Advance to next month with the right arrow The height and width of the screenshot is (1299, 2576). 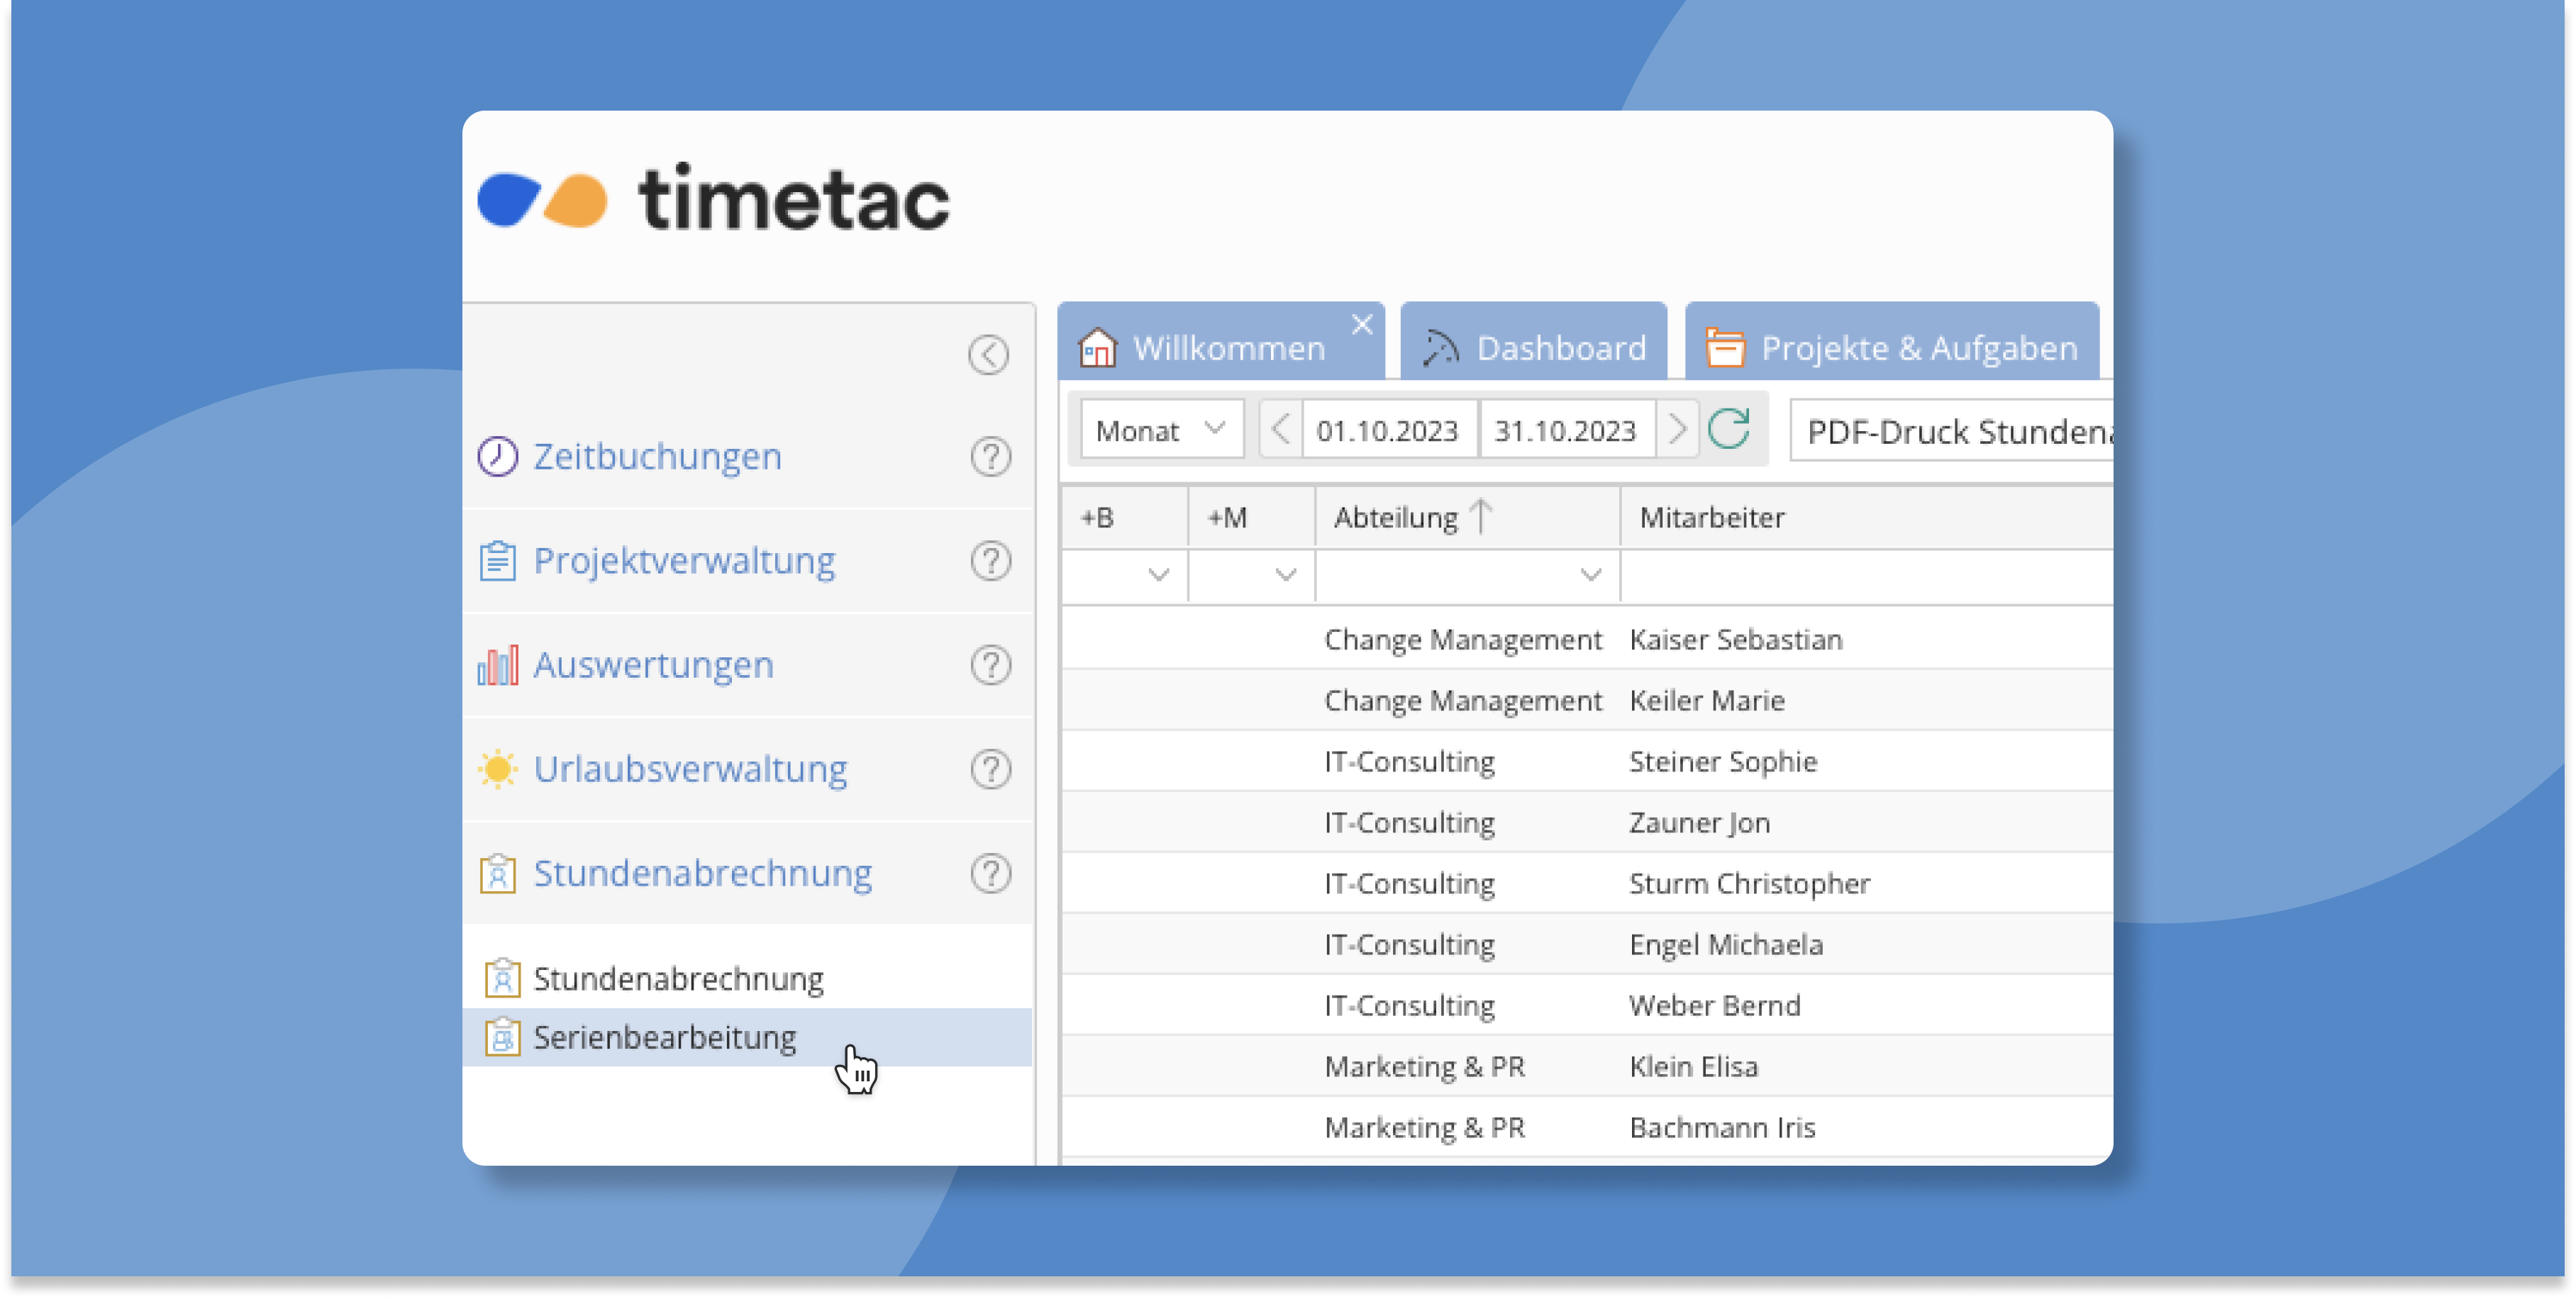click(1677, 430)
